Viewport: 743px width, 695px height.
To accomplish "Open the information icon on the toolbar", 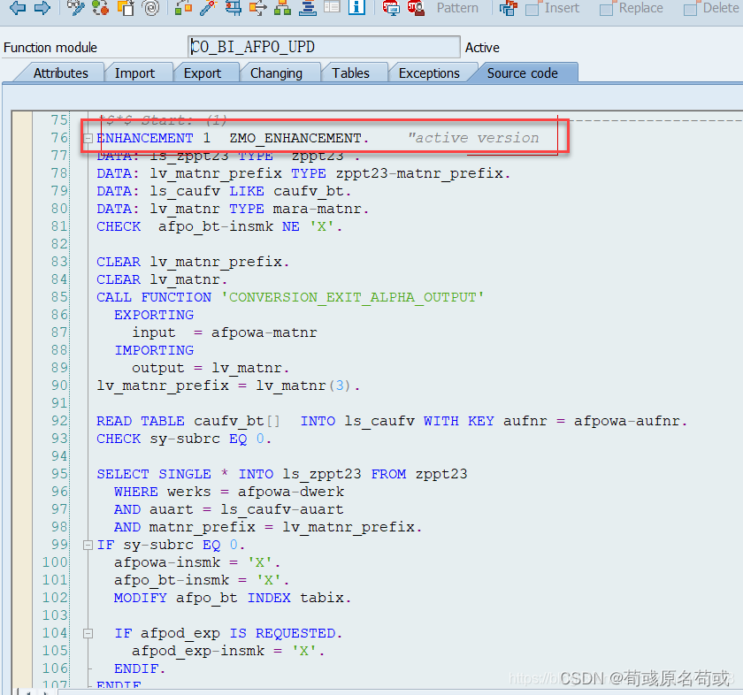I will pos(356,9).
